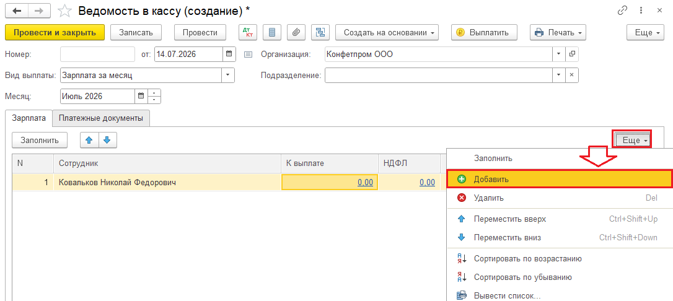Viewport: 673px width, 301px height.
Task: Choose Добавить in the menu
Action: coord(559,179)
